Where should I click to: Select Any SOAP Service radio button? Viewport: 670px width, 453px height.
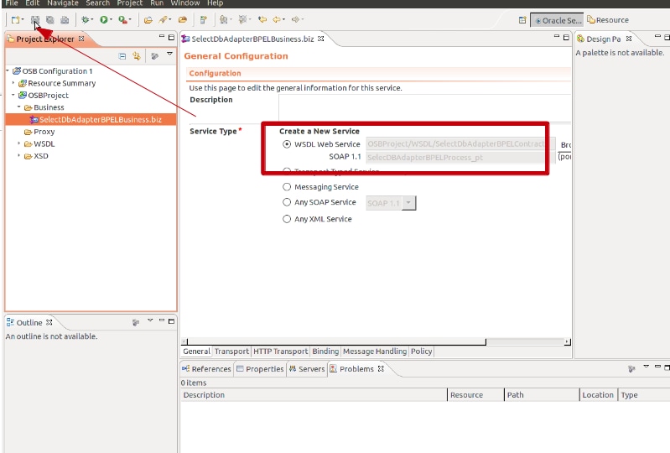coord(287,202)
